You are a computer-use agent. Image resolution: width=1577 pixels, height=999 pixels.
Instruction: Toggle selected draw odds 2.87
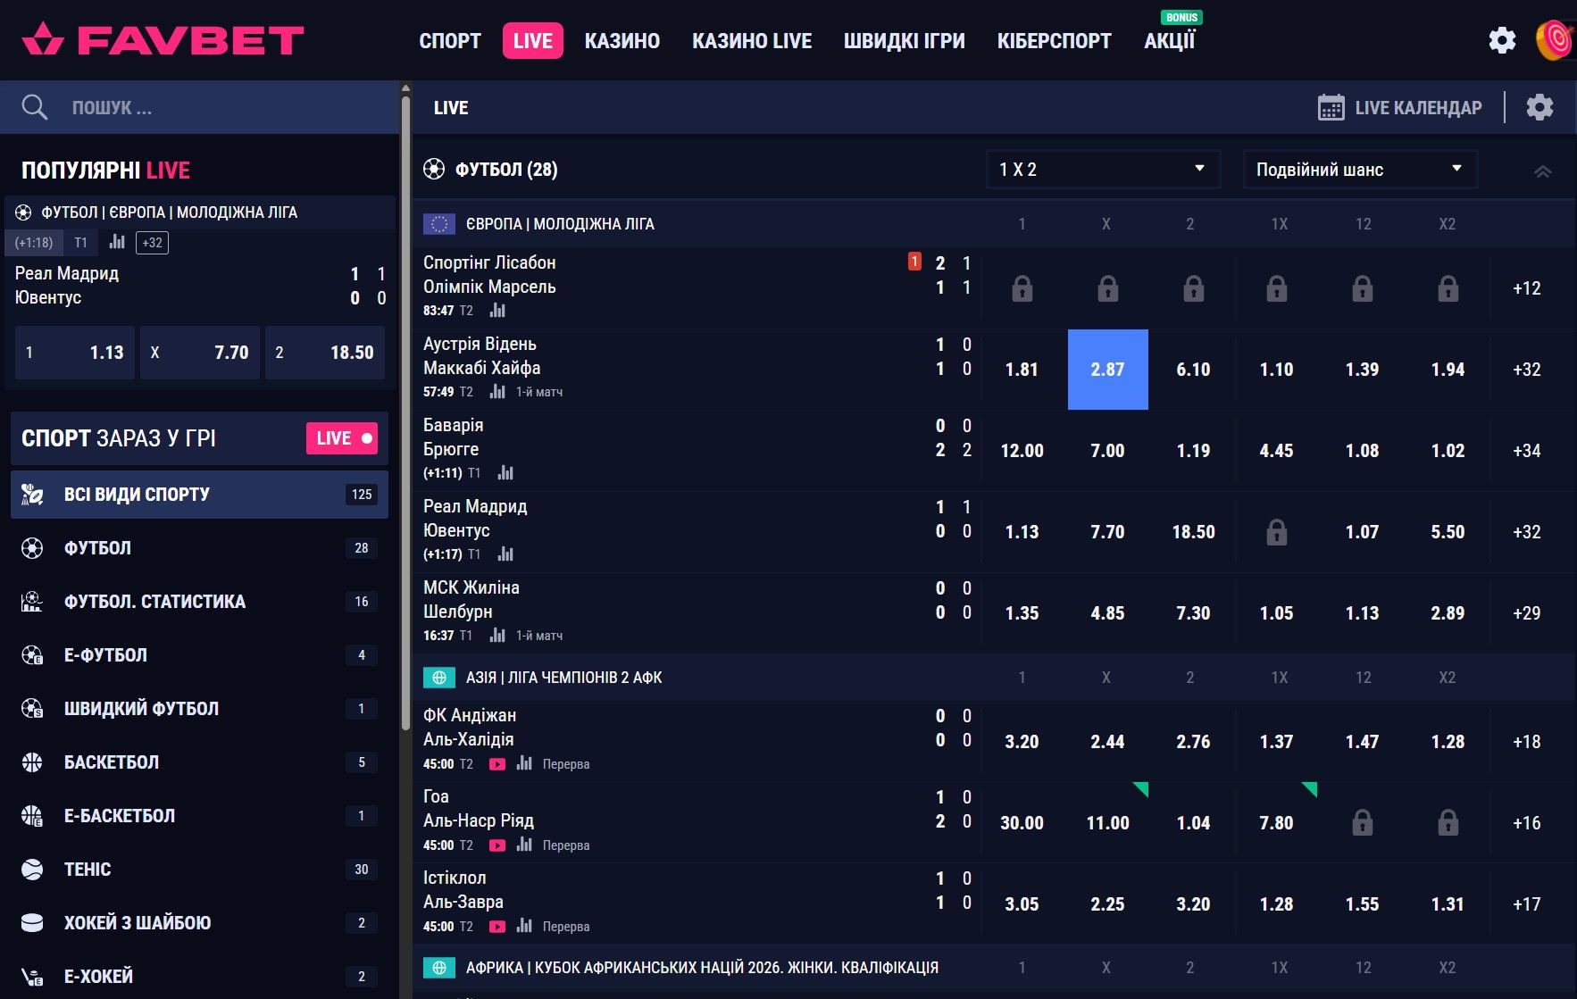pyautogui.click(x=1107, y=370)
